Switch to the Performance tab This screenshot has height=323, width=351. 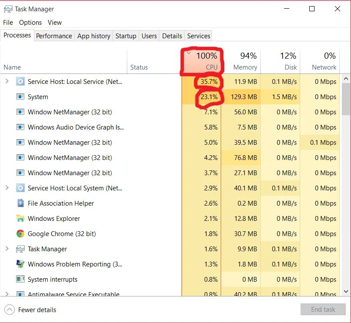click(54, 36)
